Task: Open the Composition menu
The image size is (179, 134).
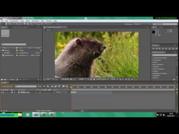Action: 14,21
